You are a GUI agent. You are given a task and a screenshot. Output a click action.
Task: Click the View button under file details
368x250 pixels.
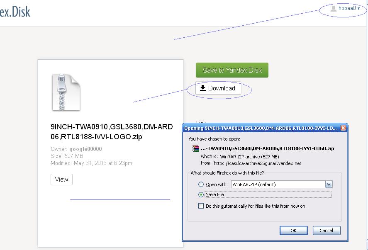point(61,180)
